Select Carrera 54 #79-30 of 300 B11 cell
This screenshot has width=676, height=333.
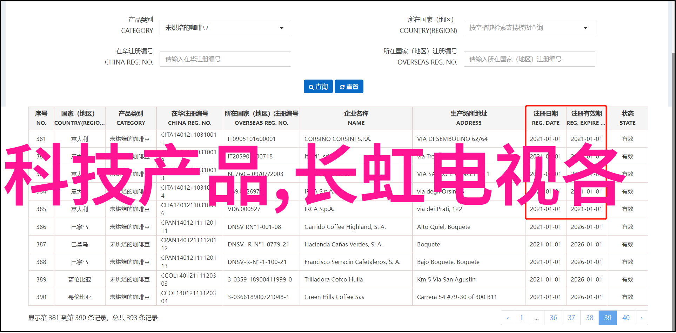469,297
